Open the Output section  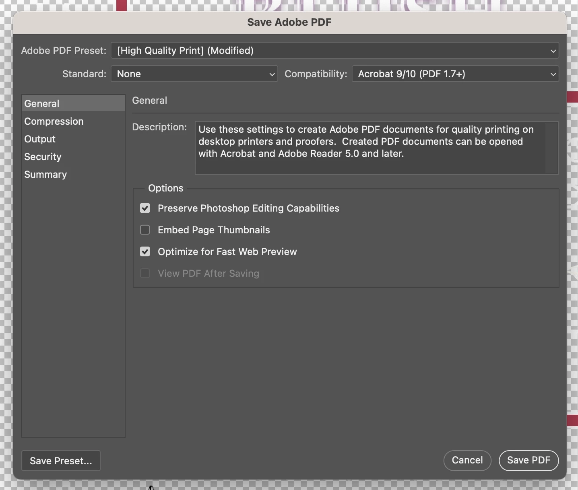(x=73, y=139)
